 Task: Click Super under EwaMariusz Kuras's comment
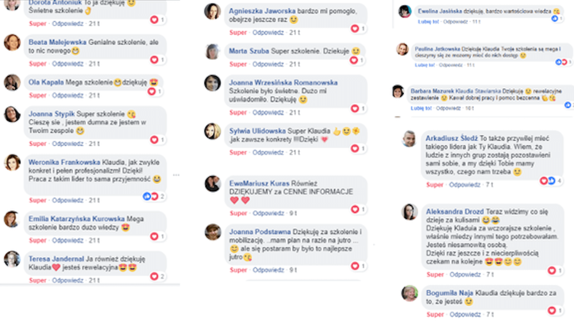pos(238,213)
